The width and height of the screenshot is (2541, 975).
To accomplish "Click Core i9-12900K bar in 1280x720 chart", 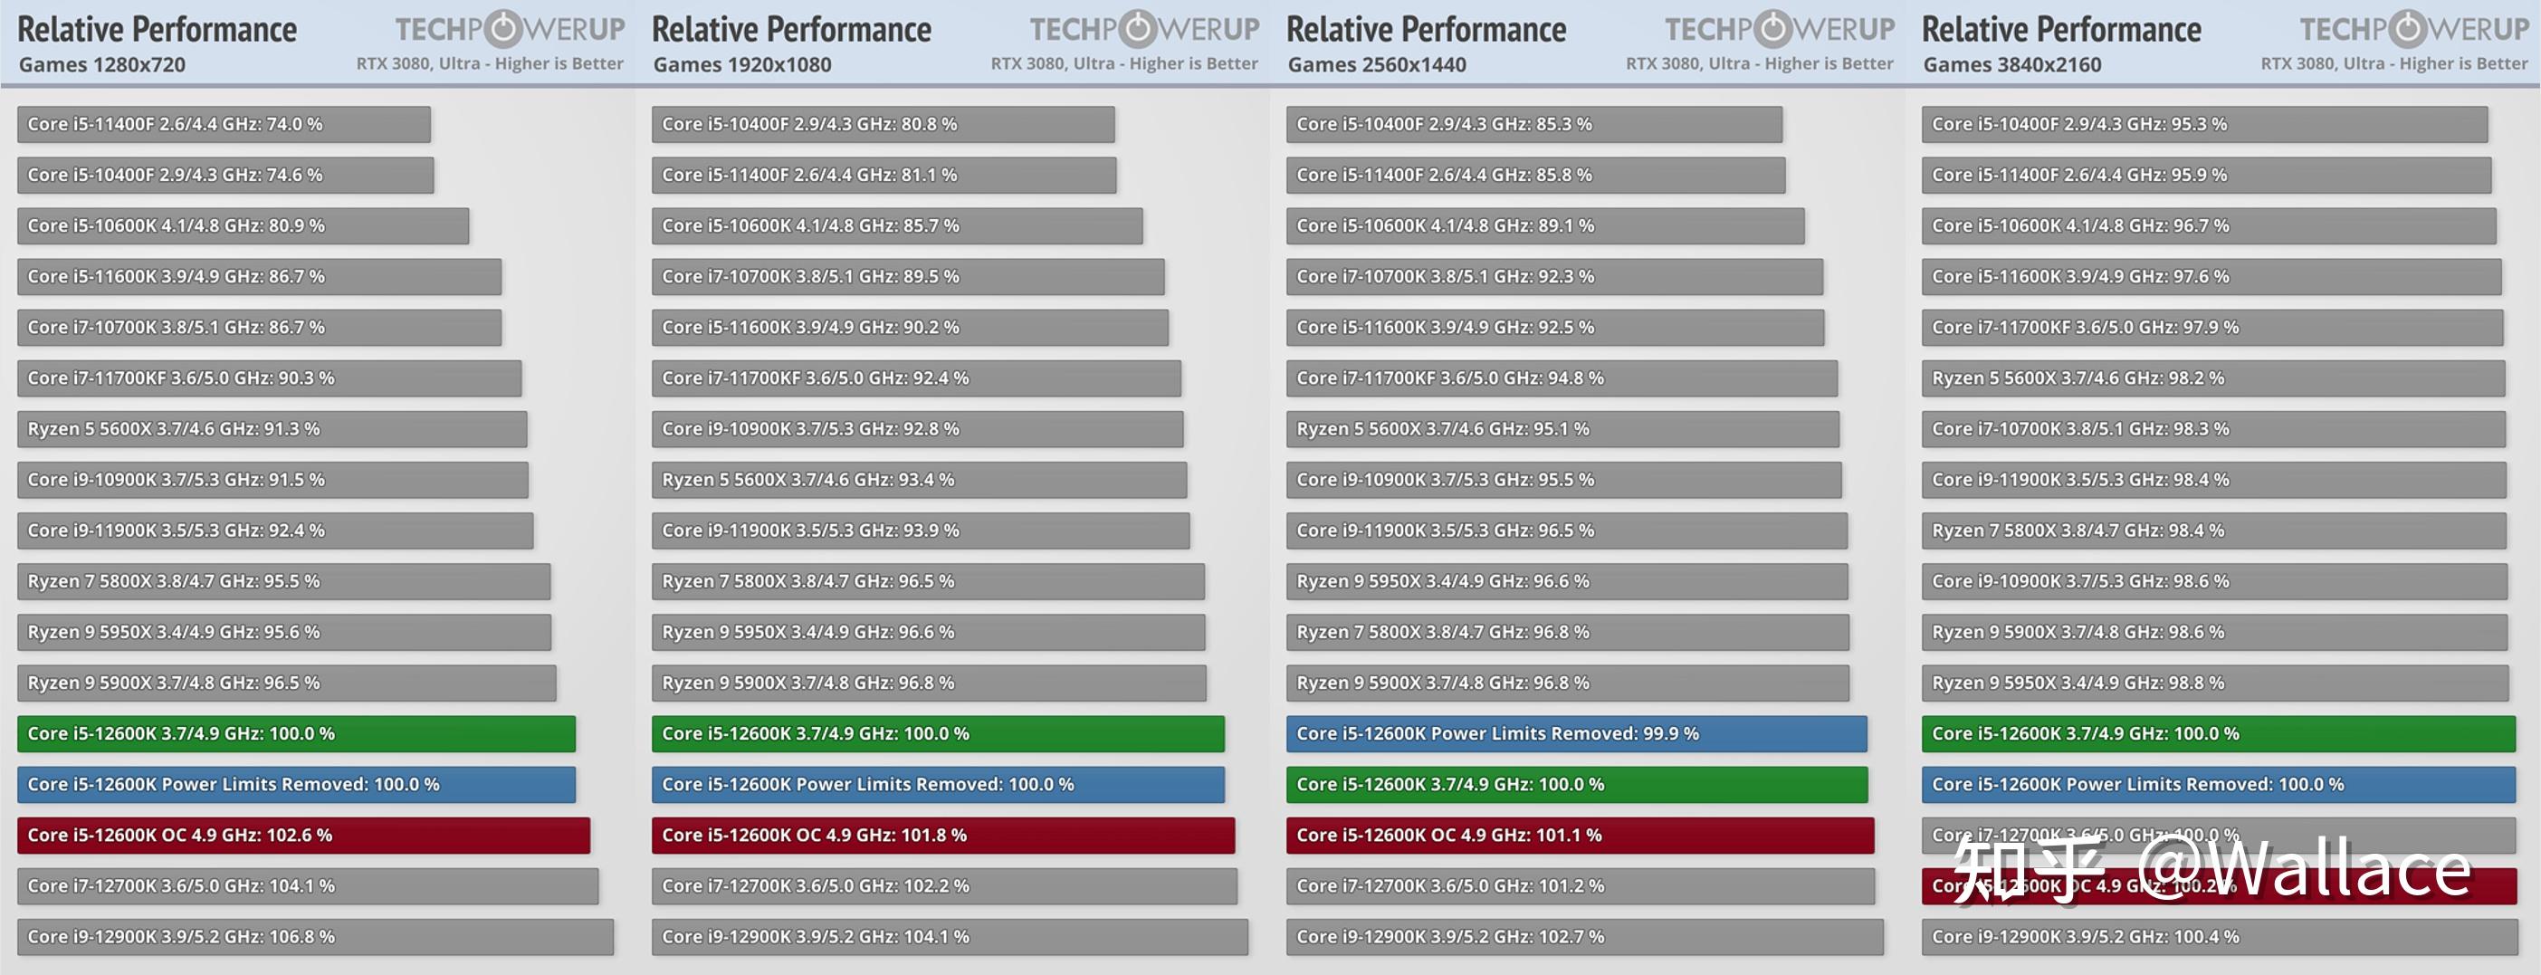I will tap(315, 936).
